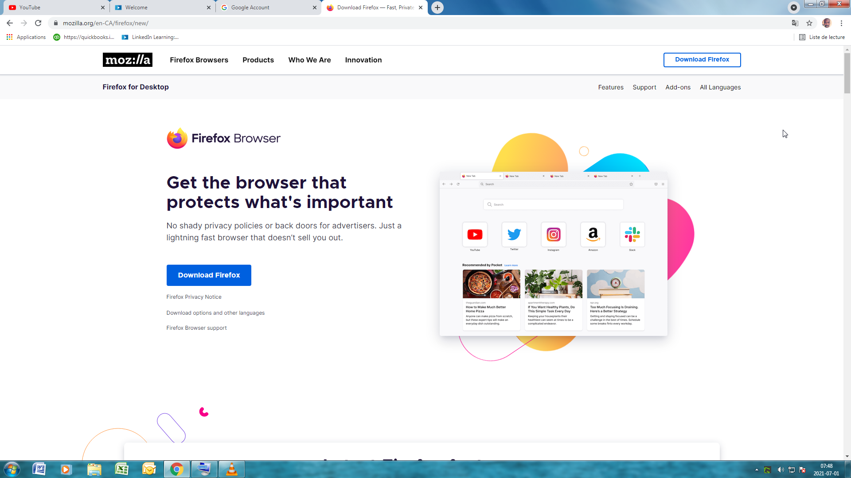Open Liste de lecture panel
Screen dimensions: 851x478
[x=822, y=37]
